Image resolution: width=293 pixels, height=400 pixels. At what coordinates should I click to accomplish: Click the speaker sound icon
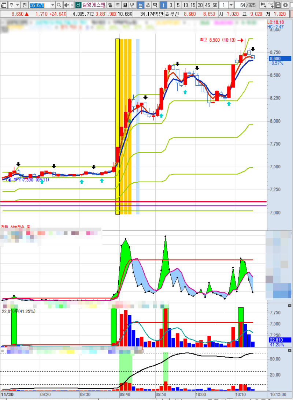(x=66, y=5)
